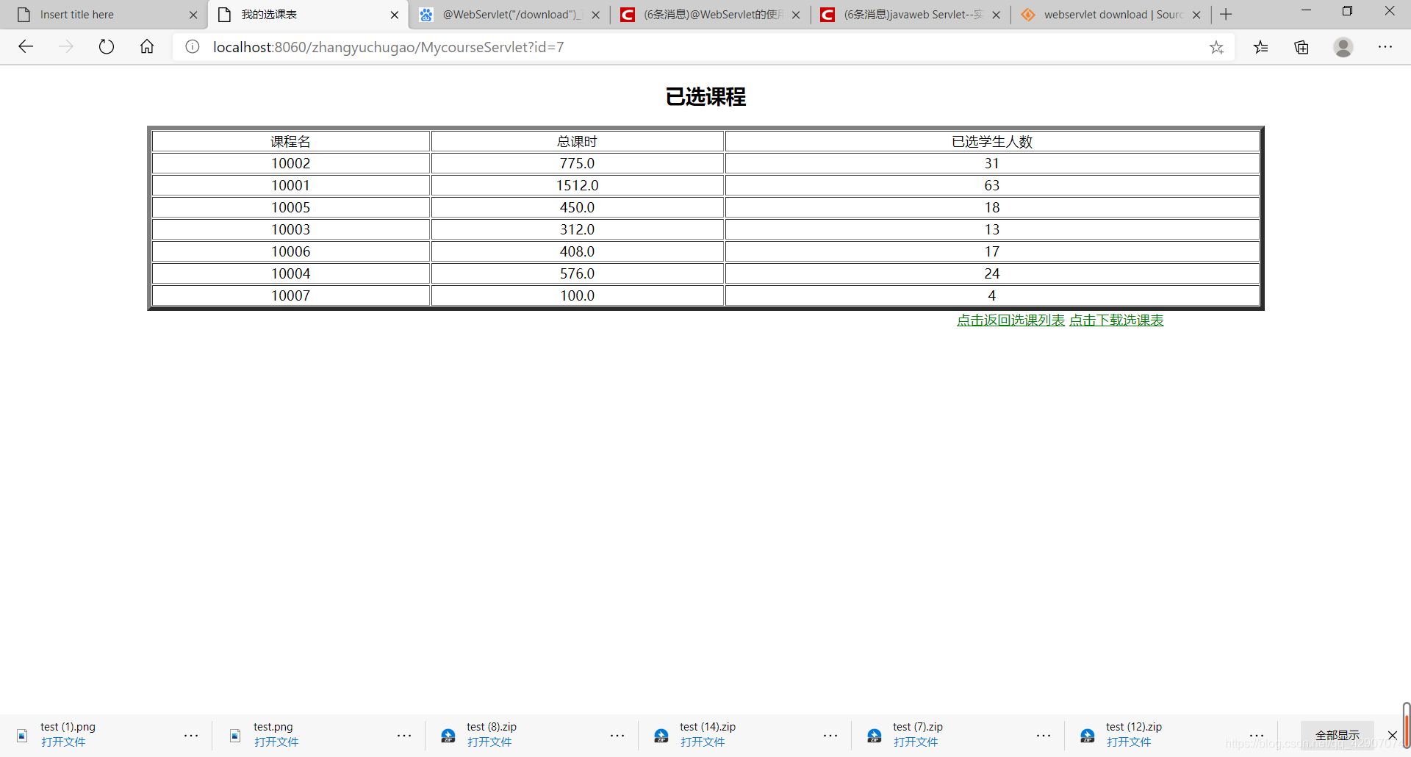Click the forward navigation arrow

66,47
